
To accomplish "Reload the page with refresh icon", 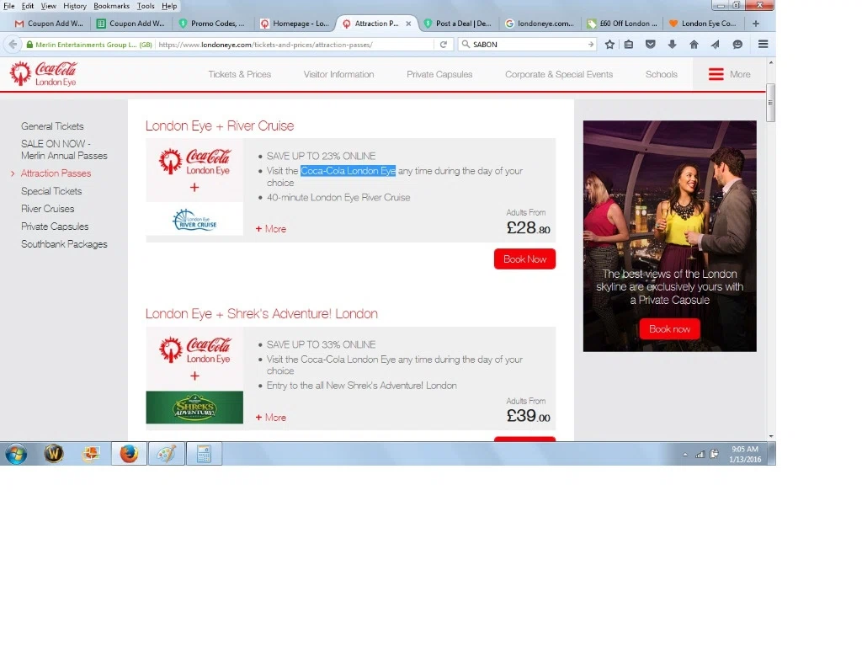I will [x=443, y=45].
